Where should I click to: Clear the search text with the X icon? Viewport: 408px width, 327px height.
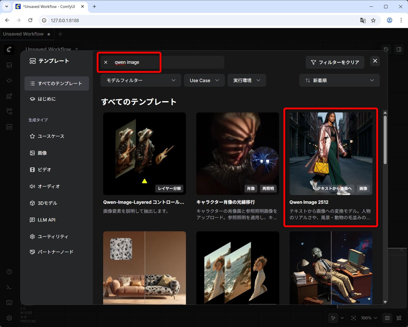click(106, 62)
